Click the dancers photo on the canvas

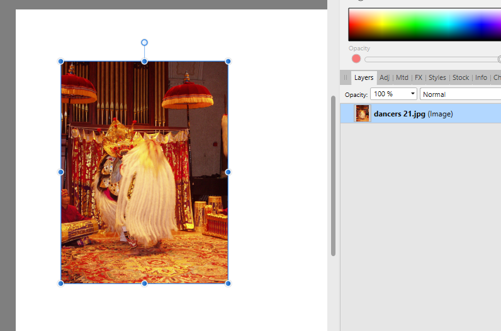click(144, 172)
